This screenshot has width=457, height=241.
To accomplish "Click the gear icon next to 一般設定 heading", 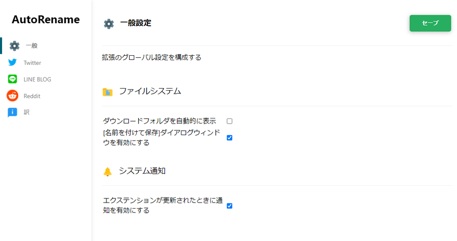I will tap(109, 24).
